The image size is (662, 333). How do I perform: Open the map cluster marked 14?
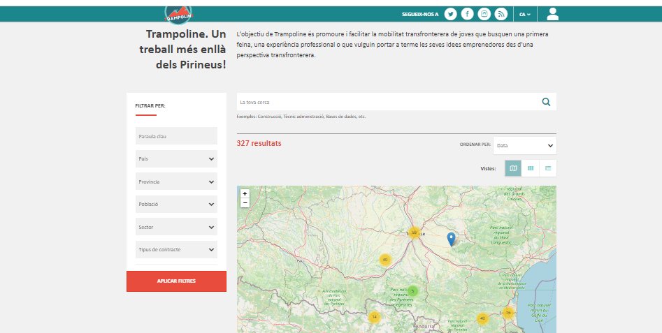pos(374,316)
